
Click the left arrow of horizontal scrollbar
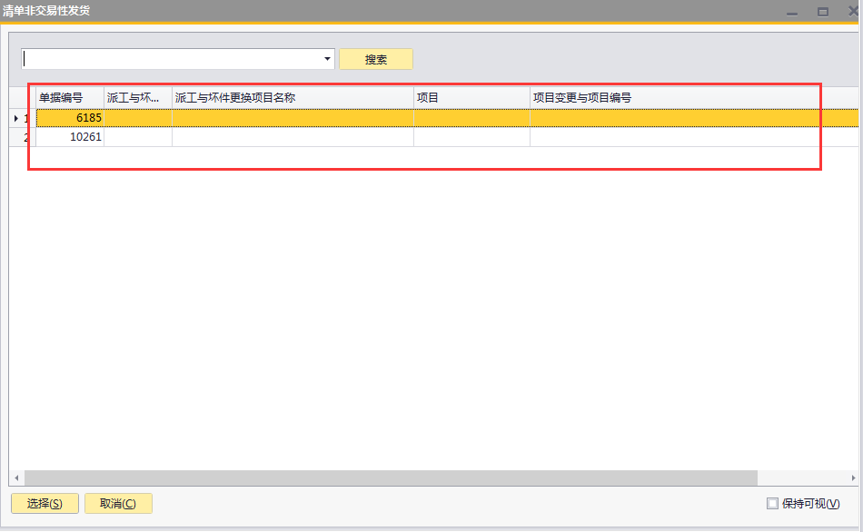(x=16, y=478)
